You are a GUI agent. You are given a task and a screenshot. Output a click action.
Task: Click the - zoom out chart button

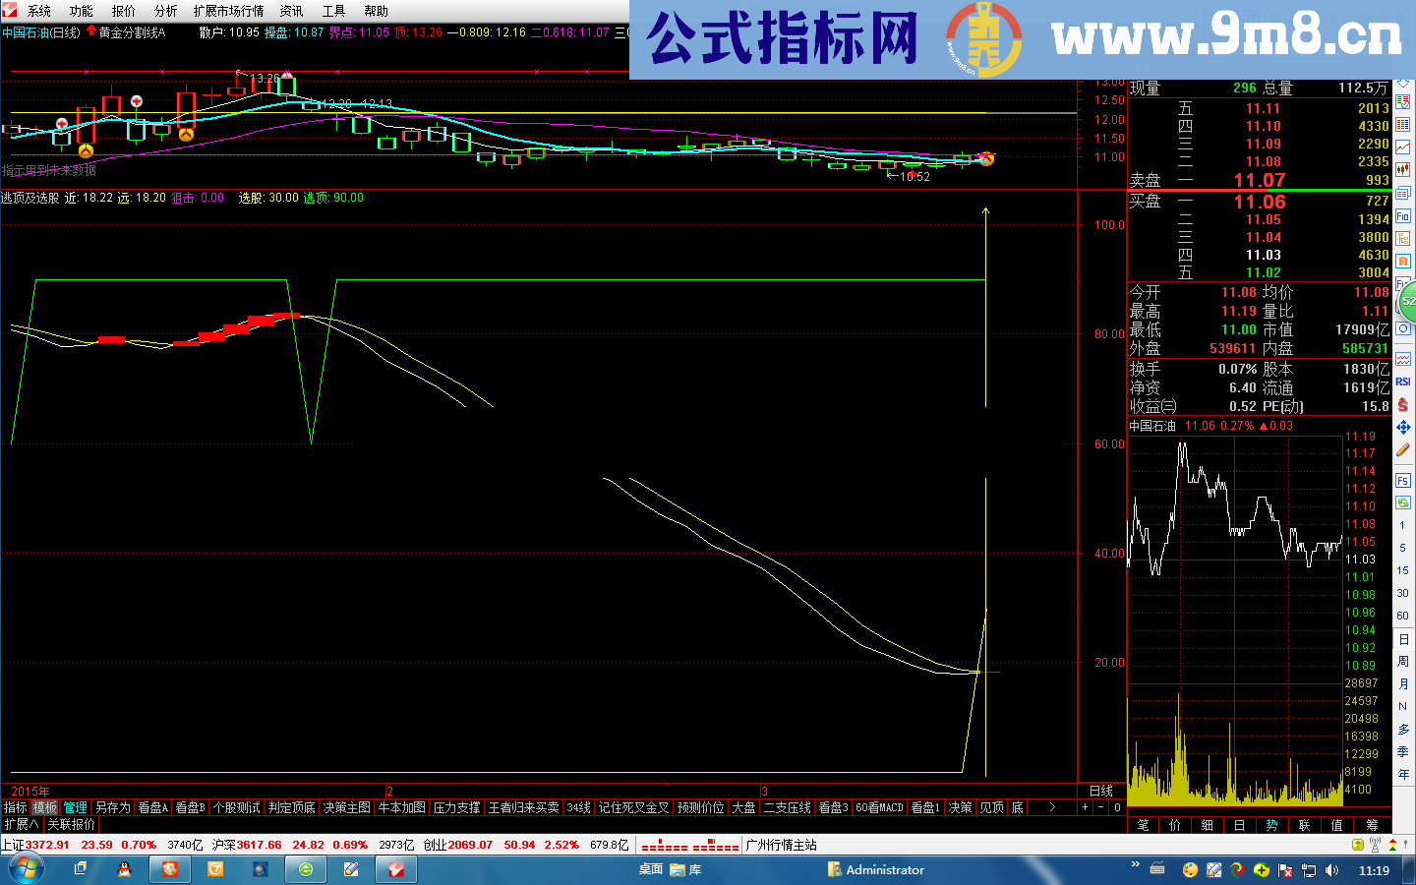[1101, 807]
